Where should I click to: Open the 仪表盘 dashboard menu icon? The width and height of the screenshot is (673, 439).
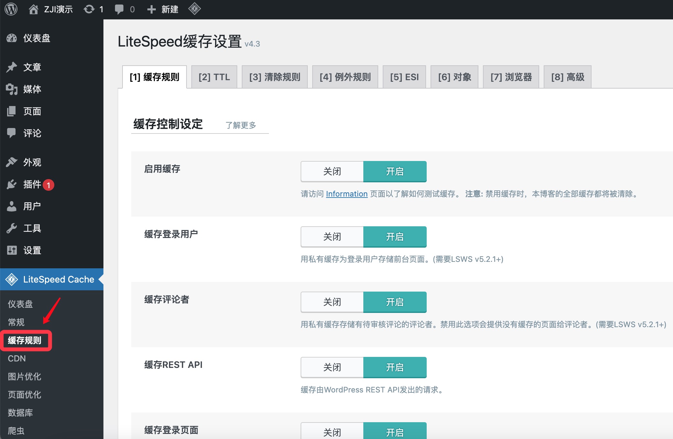[12, 38]
